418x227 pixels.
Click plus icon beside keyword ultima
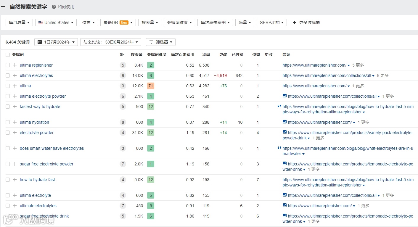coord(15,86)
